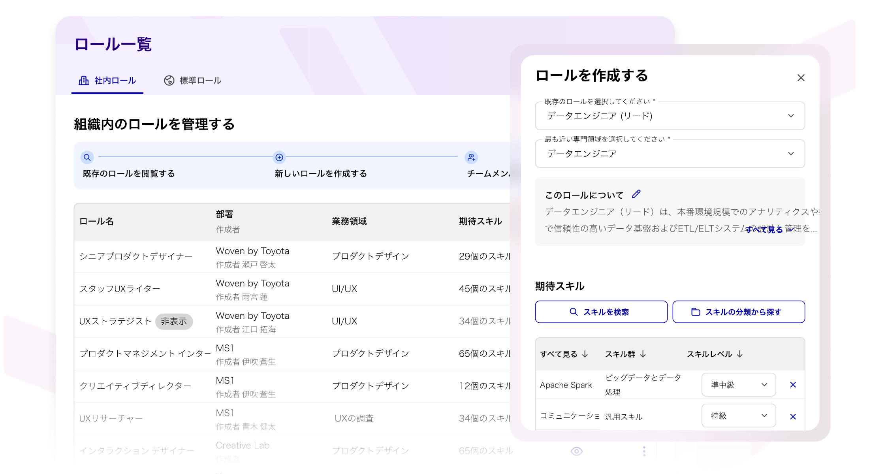The image size is (869, 474).
Task: Click the 期待スキル column header in roles table
Action: click(480, 221)
